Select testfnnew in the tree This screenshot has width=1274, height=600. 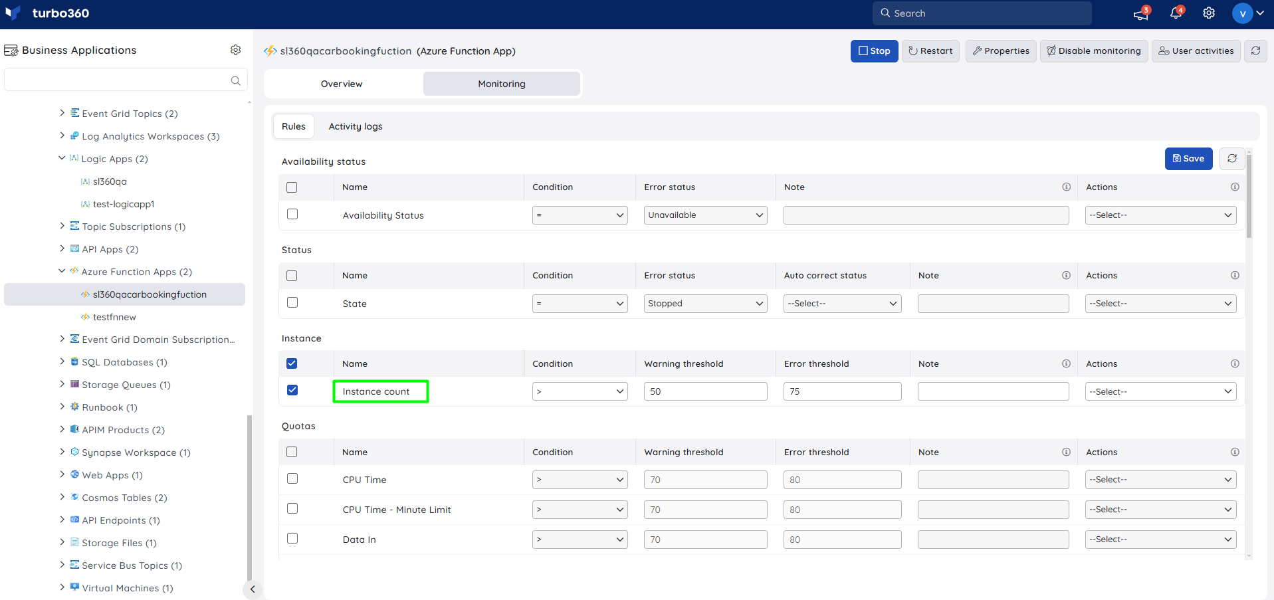coord(114,317)
